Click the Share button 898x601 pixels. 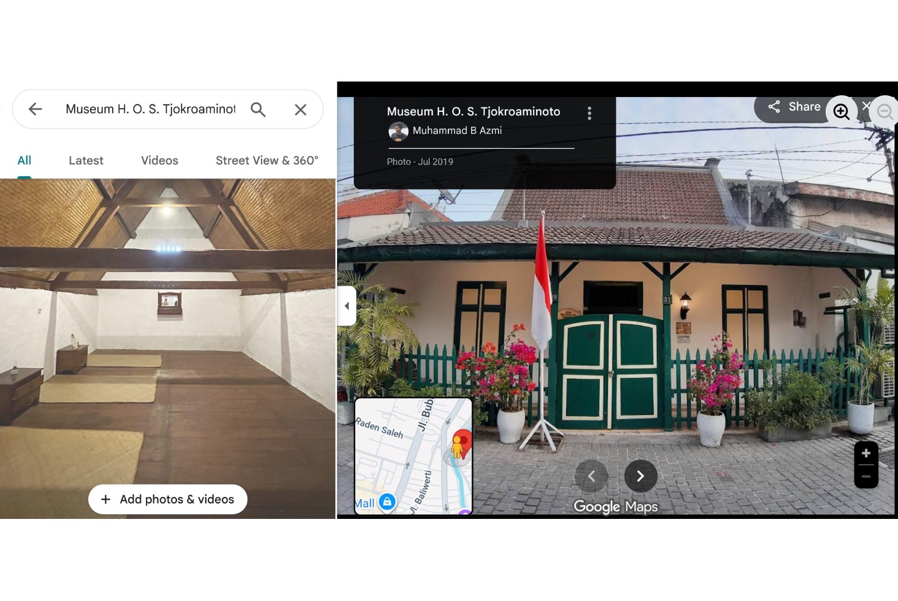[x=795, y=107]
